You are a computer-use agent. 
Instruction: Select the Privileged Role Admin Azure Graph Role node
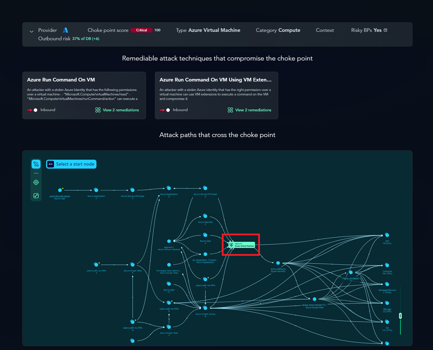point(169,265)
